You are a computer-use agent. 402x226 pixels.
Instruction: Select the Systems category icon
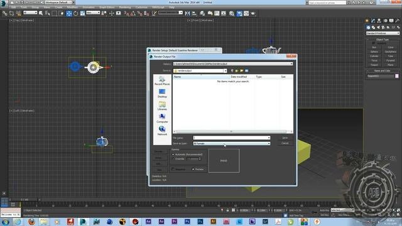pyautogui.click(x=398, y=28)
